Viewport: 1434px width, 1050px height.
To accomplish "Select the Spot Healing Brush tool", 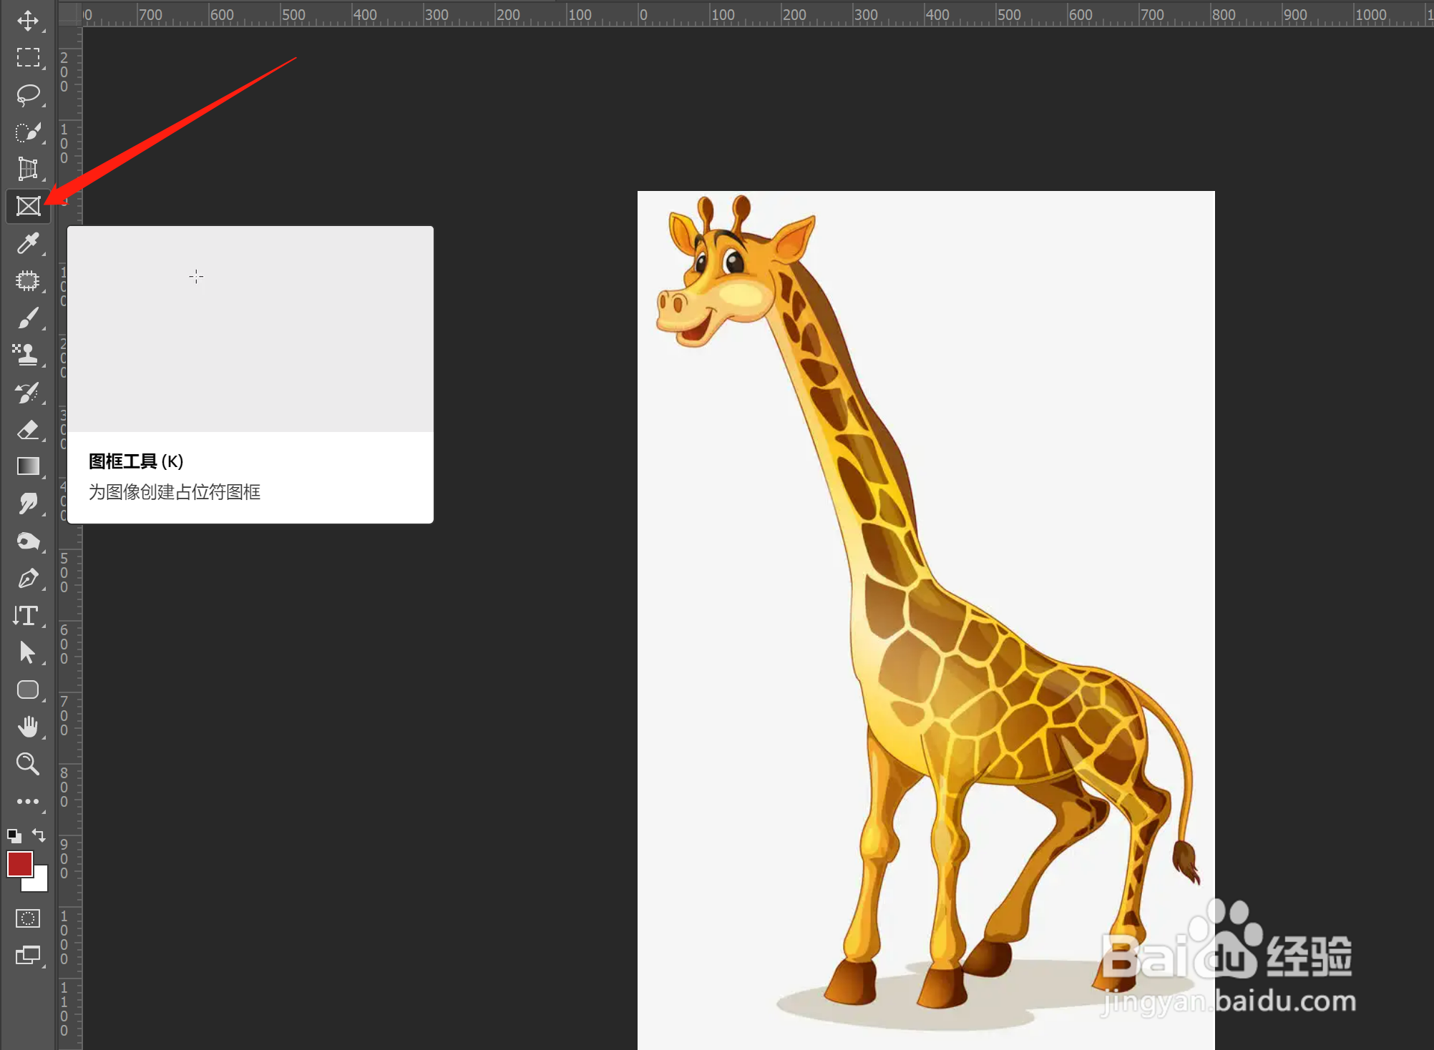I will click(28, 281).
